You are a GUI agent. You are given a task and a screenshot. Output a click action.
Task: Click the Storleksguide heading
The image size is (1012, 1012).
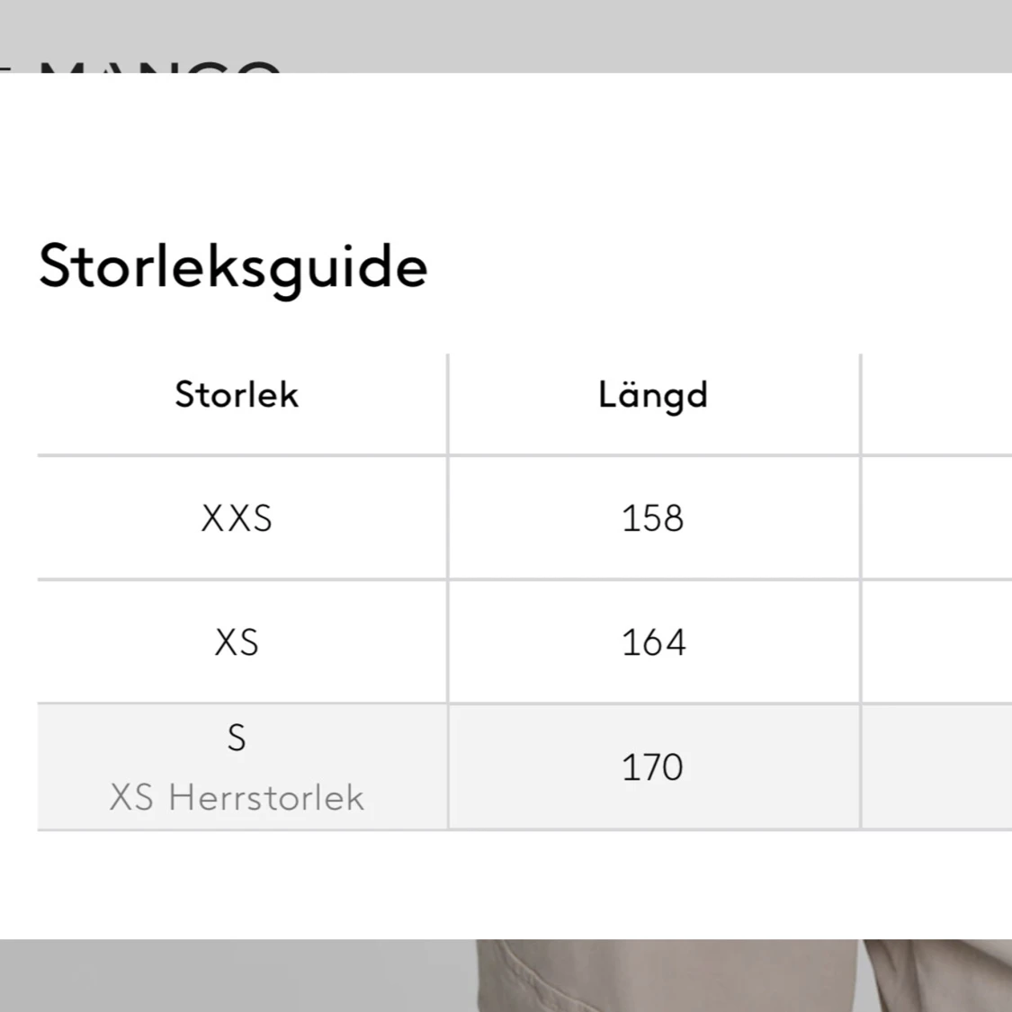pyautogui.click(x=233, y=267)
